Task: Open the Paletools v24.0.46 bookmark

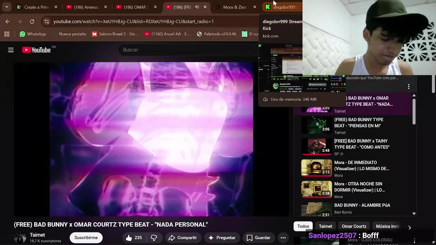Action: [x=217, y=34]
